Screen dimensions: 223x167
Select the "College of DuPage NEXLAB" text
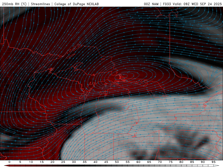(x=76, y=4)
